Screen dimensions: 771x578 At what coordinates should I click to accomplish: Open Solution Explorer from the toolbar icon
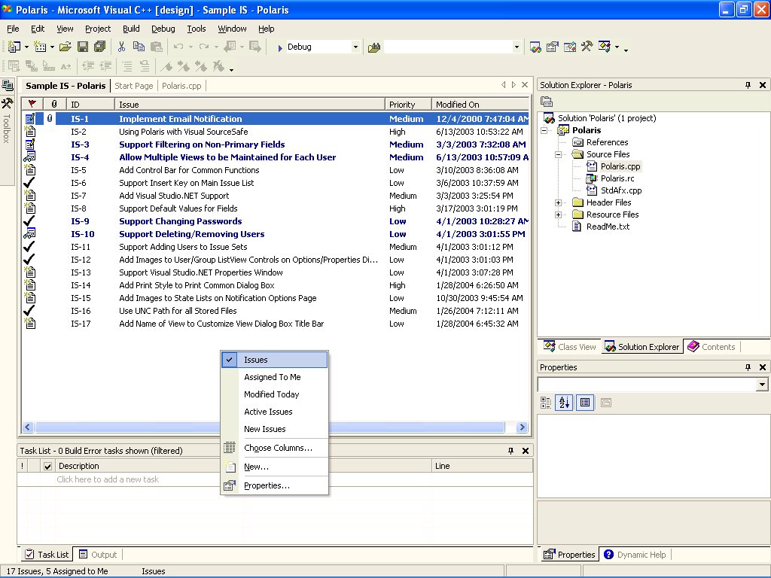tap(535, 47)
